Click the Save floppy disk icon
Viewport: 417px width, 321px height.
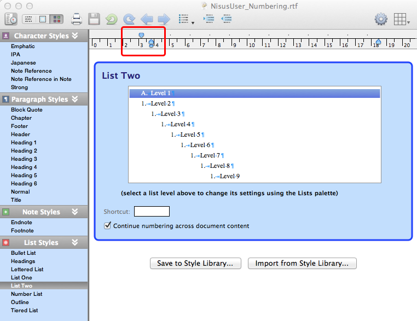tap(94, 19)
